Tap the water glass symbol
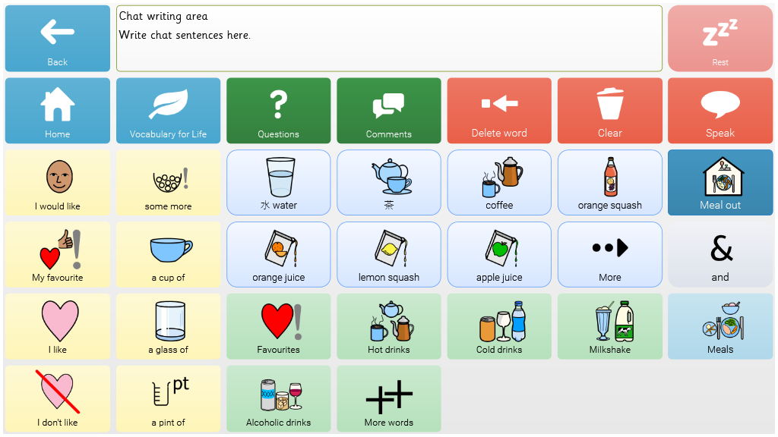The height and width of the screenshot is (437, 778). 278,182
